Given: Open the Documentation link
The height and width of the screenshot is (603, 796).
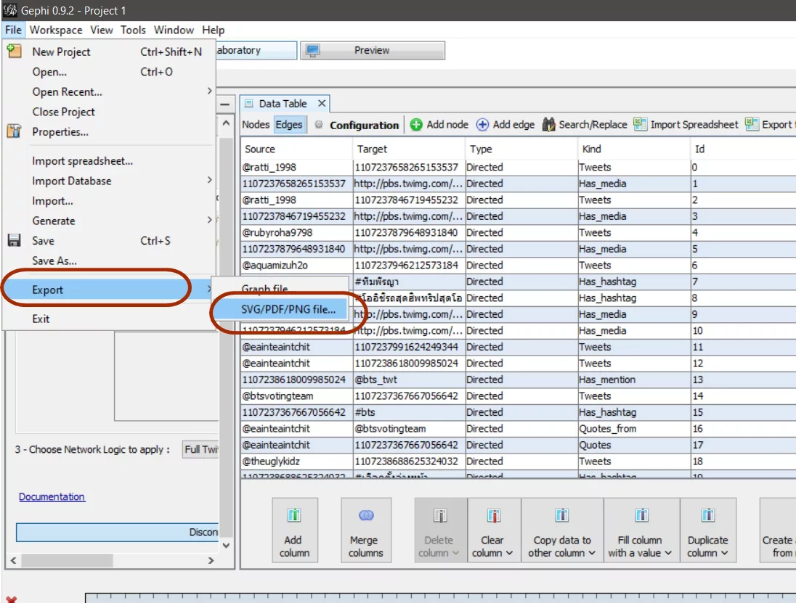Looking at the screenshot, I should click(52, 497).
